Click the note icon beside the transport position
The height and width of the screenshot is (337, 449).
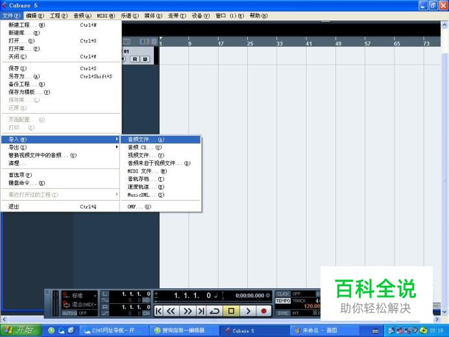coord(216,295)
